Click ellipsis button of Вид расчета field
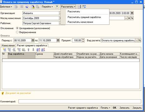The image size is (145, 112). tap(137, 40)
